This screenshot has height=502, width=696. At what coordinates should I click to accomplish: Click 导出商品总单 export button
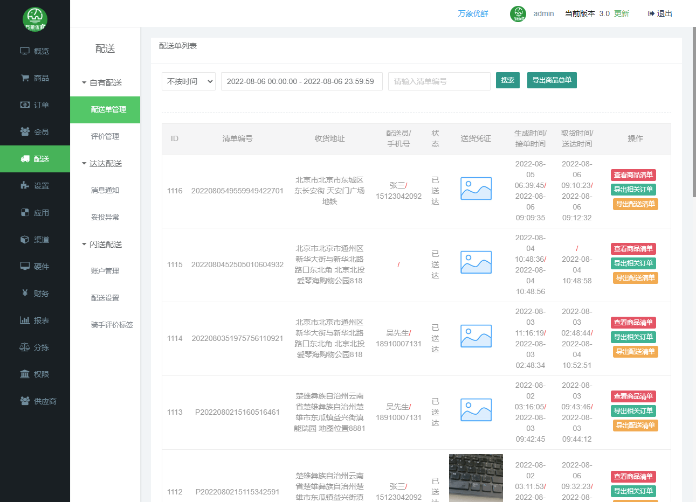(x=552, y=80)
